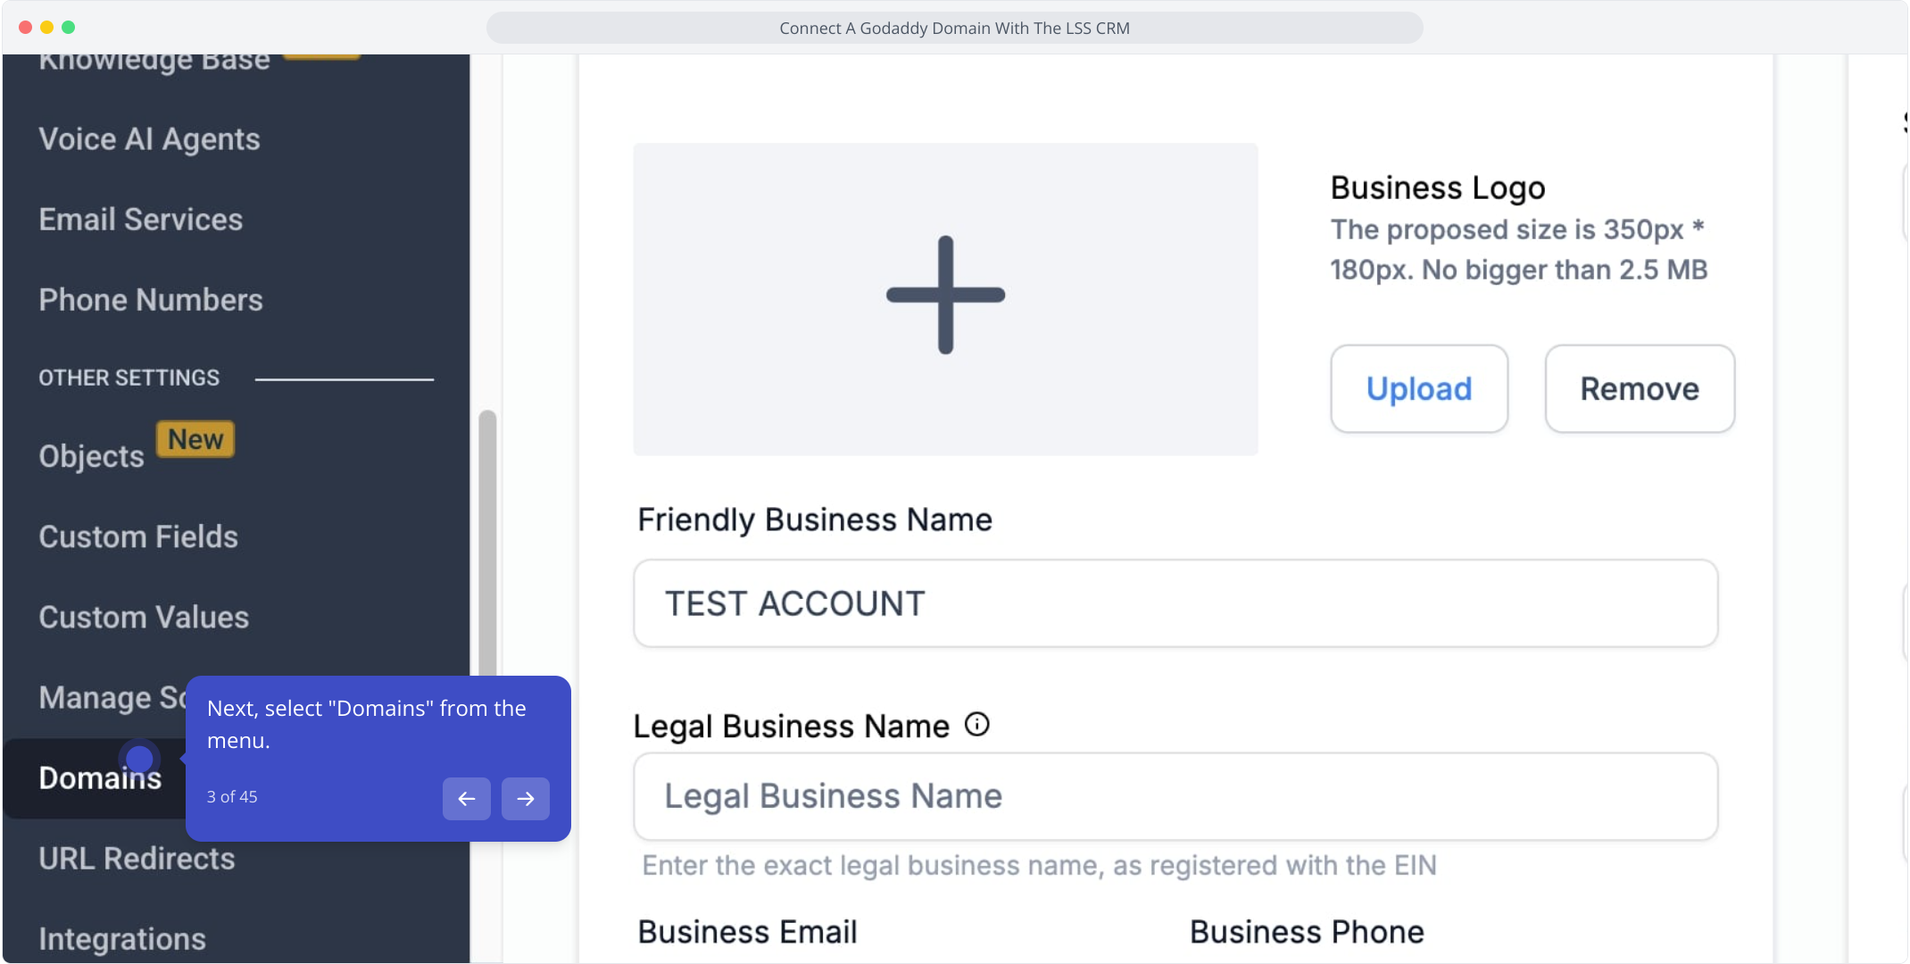The image size is (1910, 964).
Task: Click the Business Email label
Action: click(x=747, y=932)
